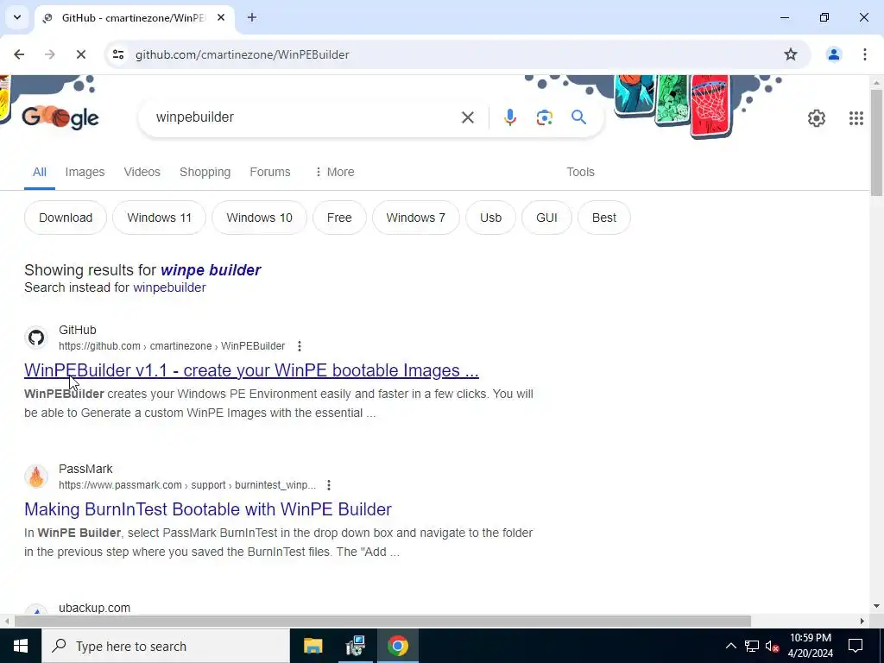This screenshot has width=884, height=663.
Task: Click the ubackup.com site name
Action: pos(94,608)
